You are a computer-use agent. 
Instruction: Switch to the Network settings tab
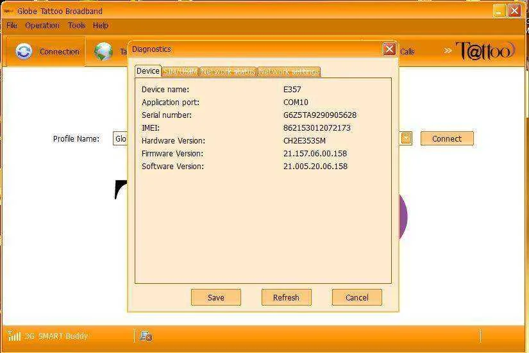(x=289, y=72)
